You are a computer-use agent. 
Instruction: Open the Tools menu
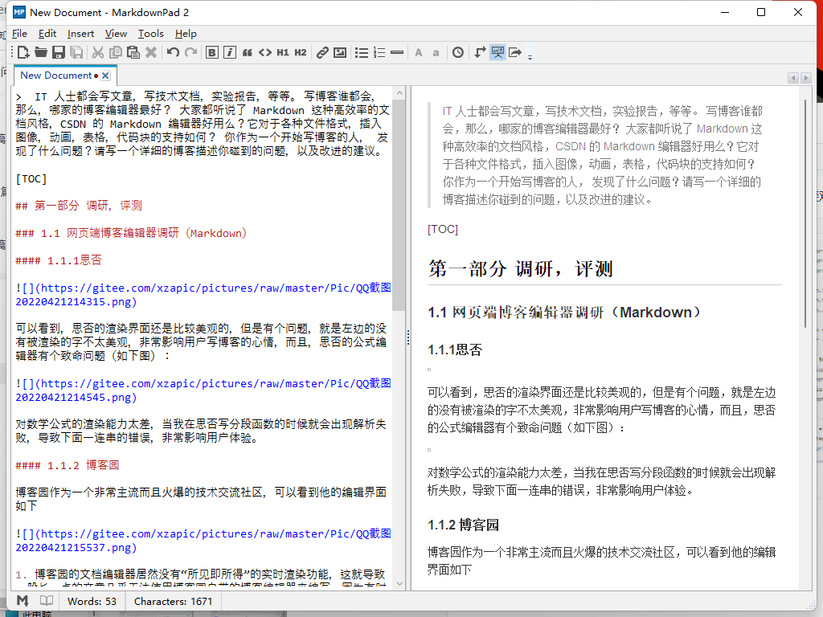[150, 34]
